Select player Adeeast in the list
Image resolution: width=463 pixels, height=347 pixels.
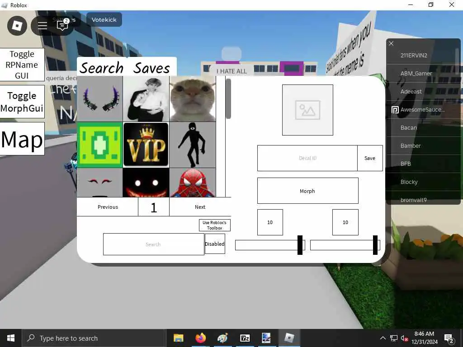[423, 91]
